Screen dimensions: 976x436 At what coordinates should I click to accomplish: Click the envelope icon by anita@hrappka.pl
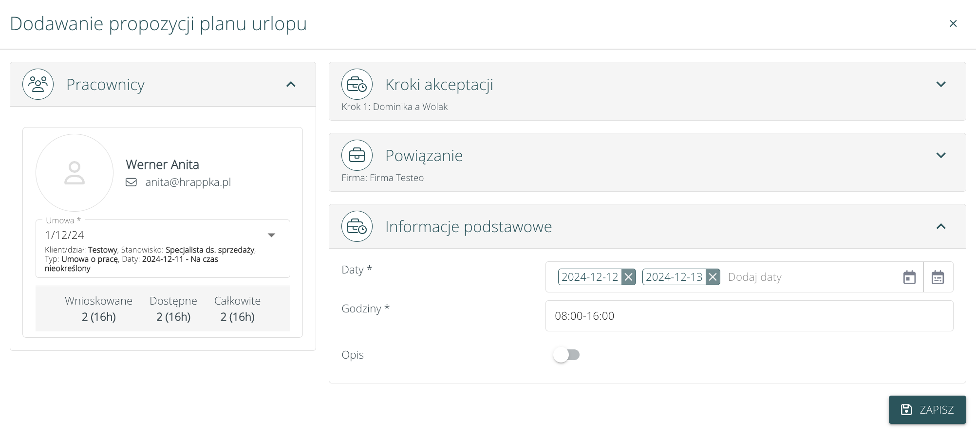[131, 182]
